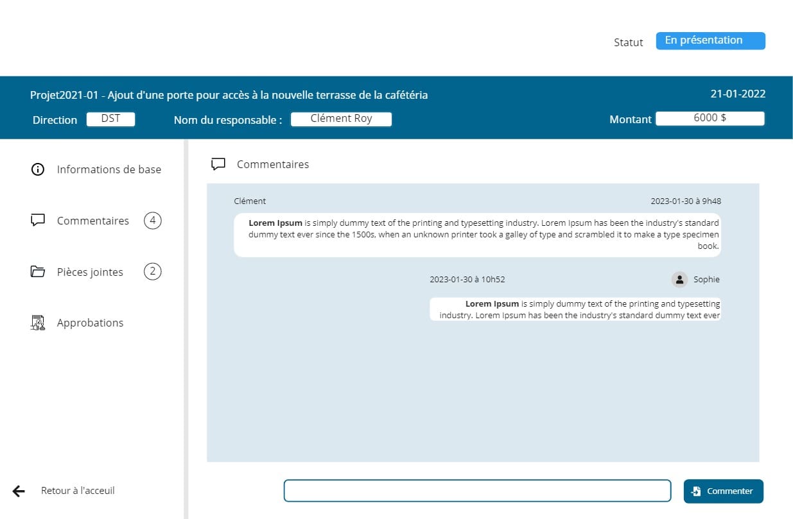The width and height of the screenshot is (793, 519).
Task: Click the info icon beside Informations de base
Action: pyautogui.click(x=38, y=169)
